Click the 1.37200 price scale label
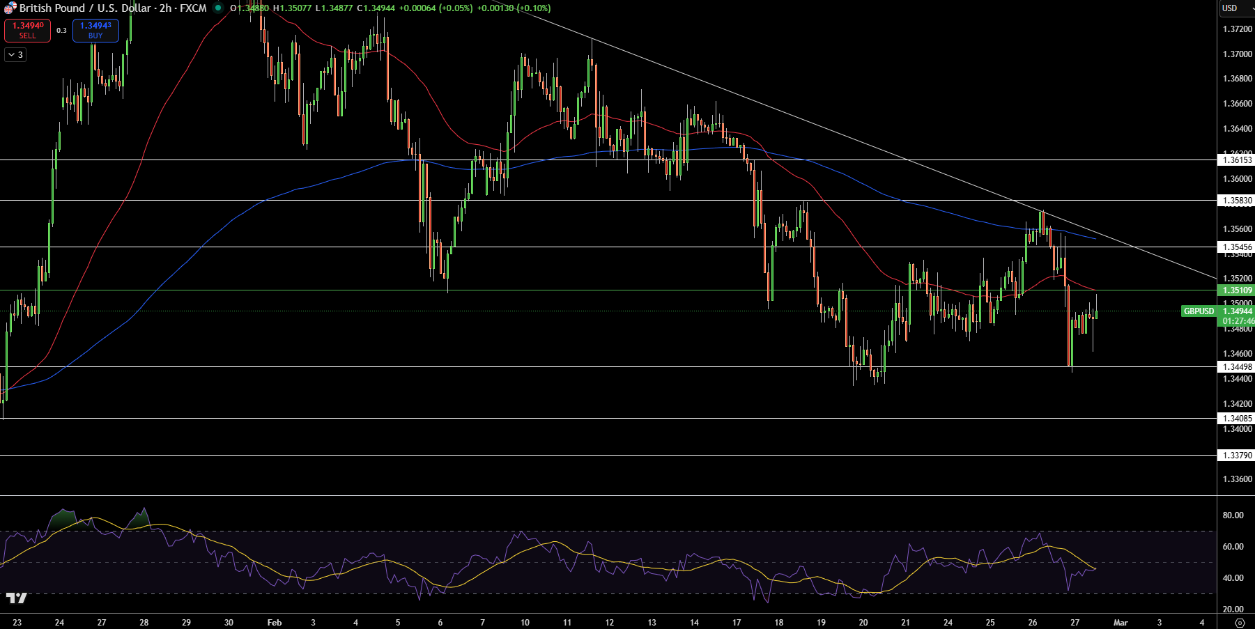This screenshot has width=1255, height=629. click(1238, 29)
